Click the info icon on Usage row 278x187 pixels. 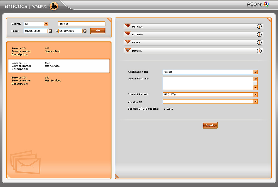(x=259, y=43)
